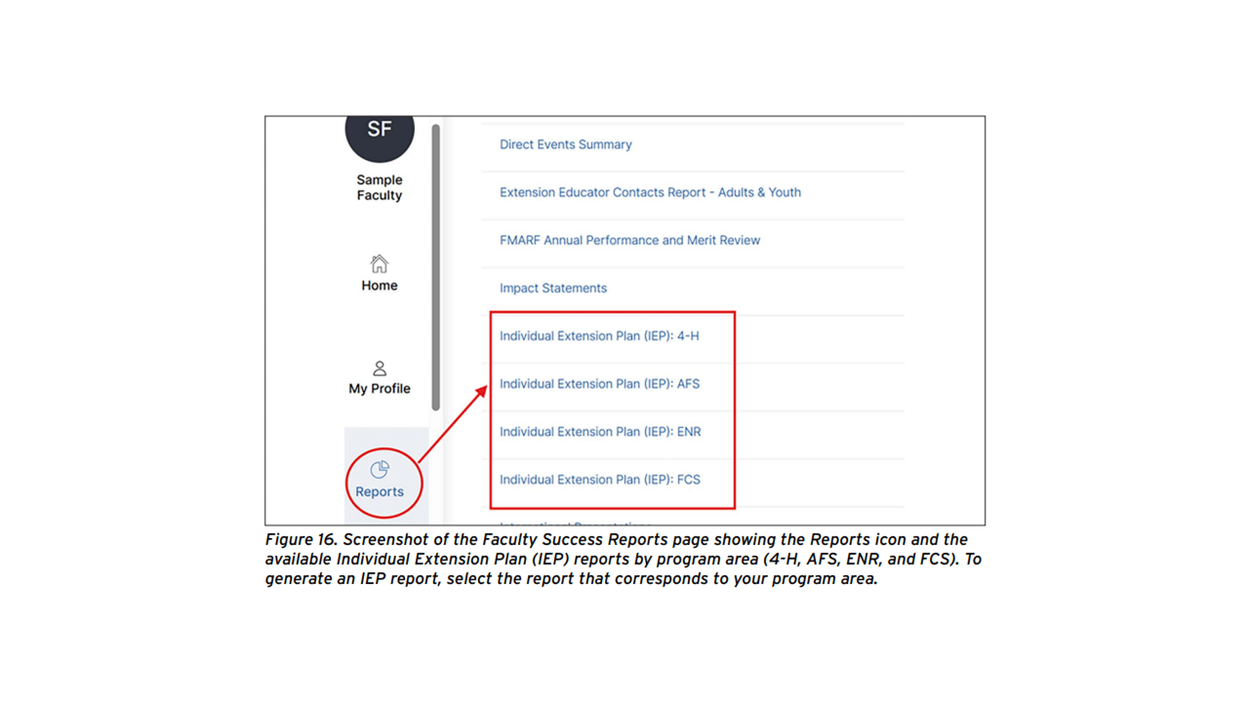
Task: Open the Direct Events Summary report
Action: 566,144
